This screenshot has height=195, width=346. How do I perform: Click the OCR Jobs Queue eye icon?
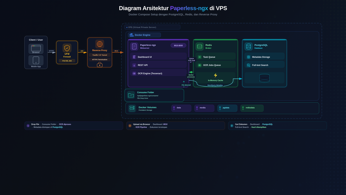[199, 65]
